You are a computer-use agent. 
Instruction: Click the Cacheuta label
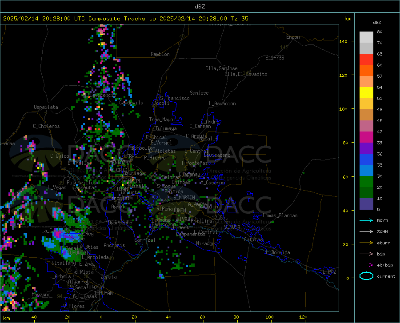click(83, 187)
